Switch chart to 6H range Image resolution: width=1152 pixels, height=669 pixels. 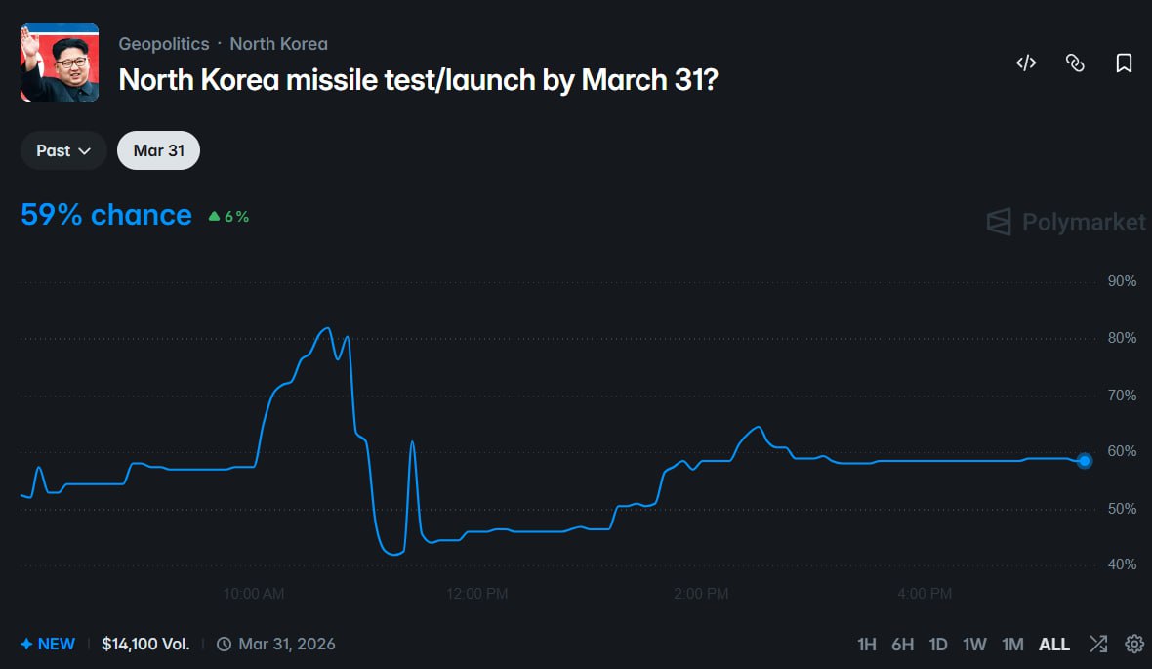[x=902, y=644]
